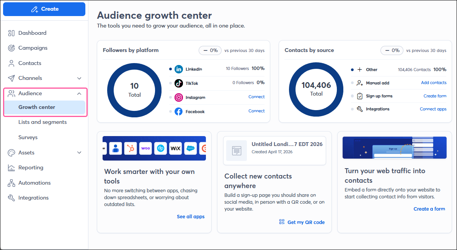Click the Contacts 0% change badge
This screenshot has height=250, width=457.
[392, 50]
